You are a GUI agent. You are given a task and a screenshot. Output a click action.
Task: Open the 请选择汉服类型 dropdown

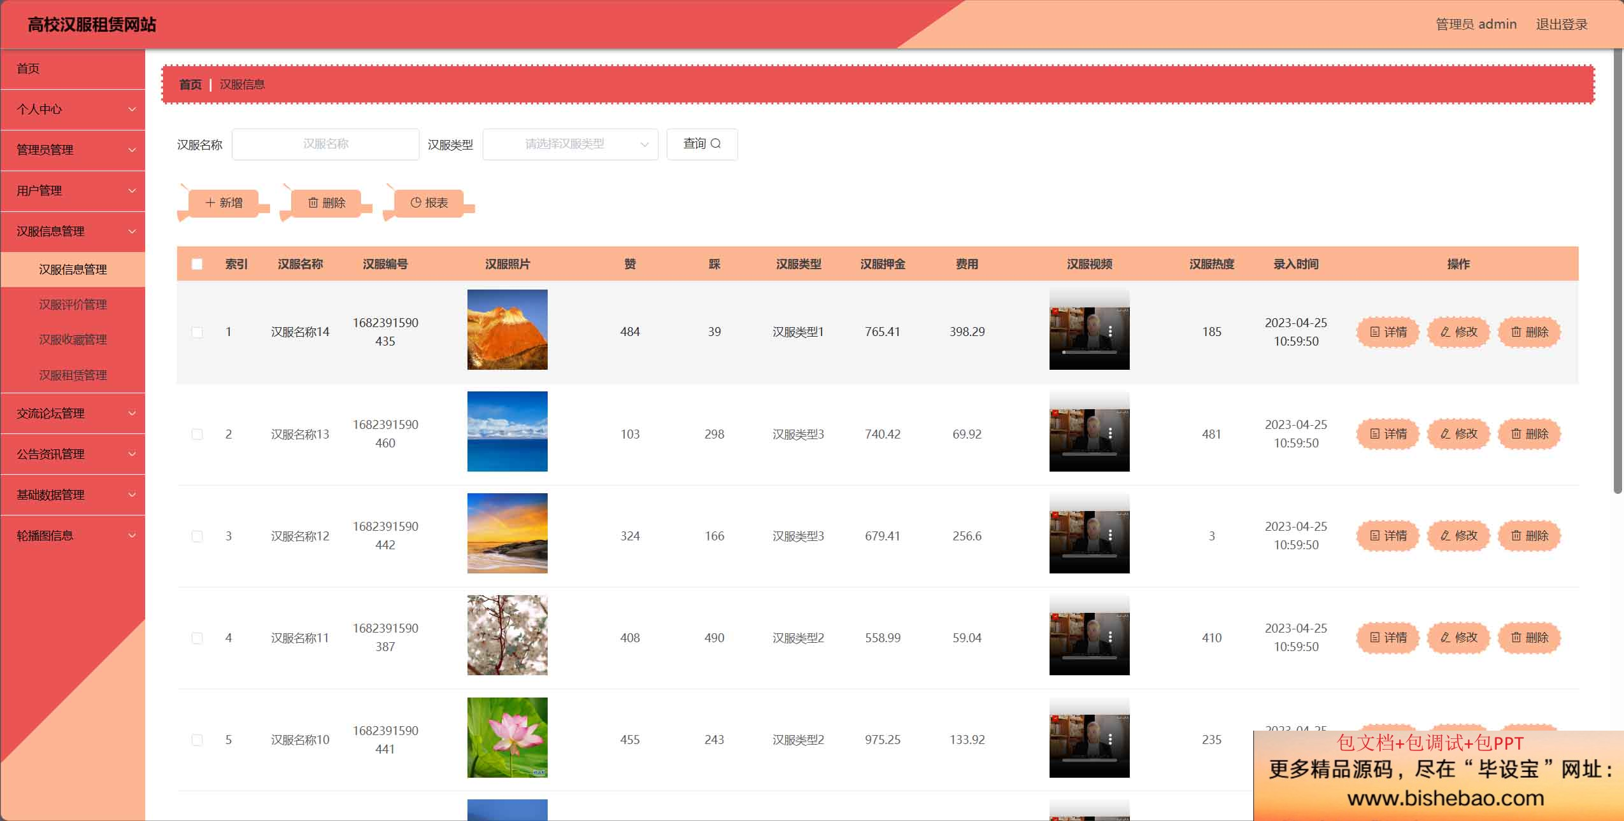pos(570,144)
